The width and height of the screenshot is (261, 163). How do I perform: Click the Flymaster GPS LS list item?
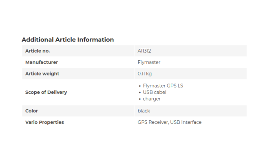pos(163,86)
